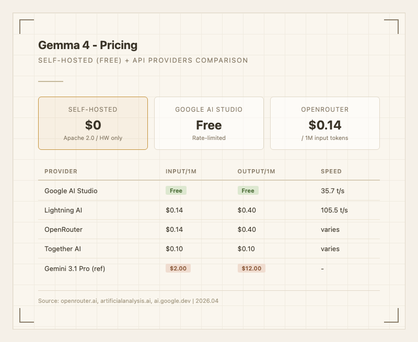Open the Google AI Studio Free card
This screenshot has height=342, width=418.
coord(209,123)
